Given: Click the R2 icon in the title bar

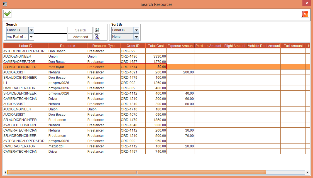Looking at the screenshot, I should coord(4,4).
